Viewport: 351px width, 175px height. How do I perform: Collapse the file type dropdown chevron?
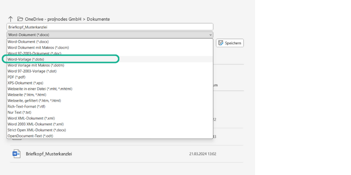(x=211, y=35)
